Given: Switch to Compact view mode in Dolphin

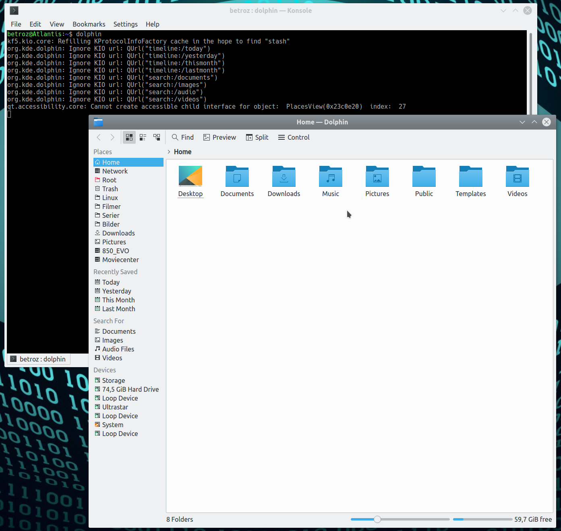Looking at the screenshot, I should 143,137.
